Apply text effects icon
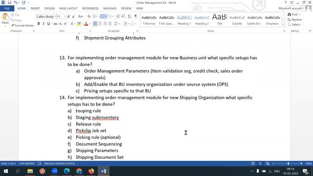 click(72, 24)
